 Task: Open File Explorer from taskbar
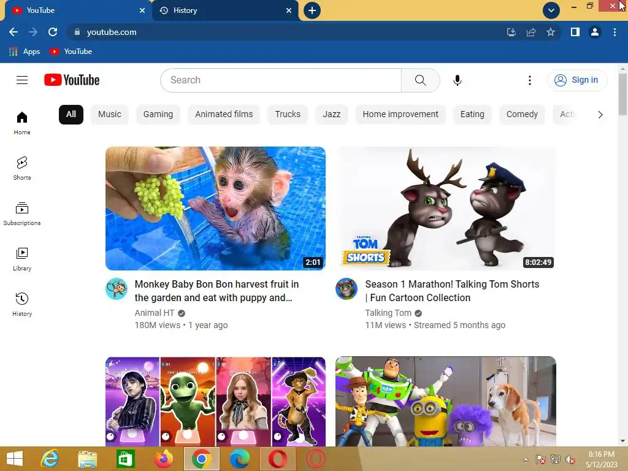(x=87, y=459)
